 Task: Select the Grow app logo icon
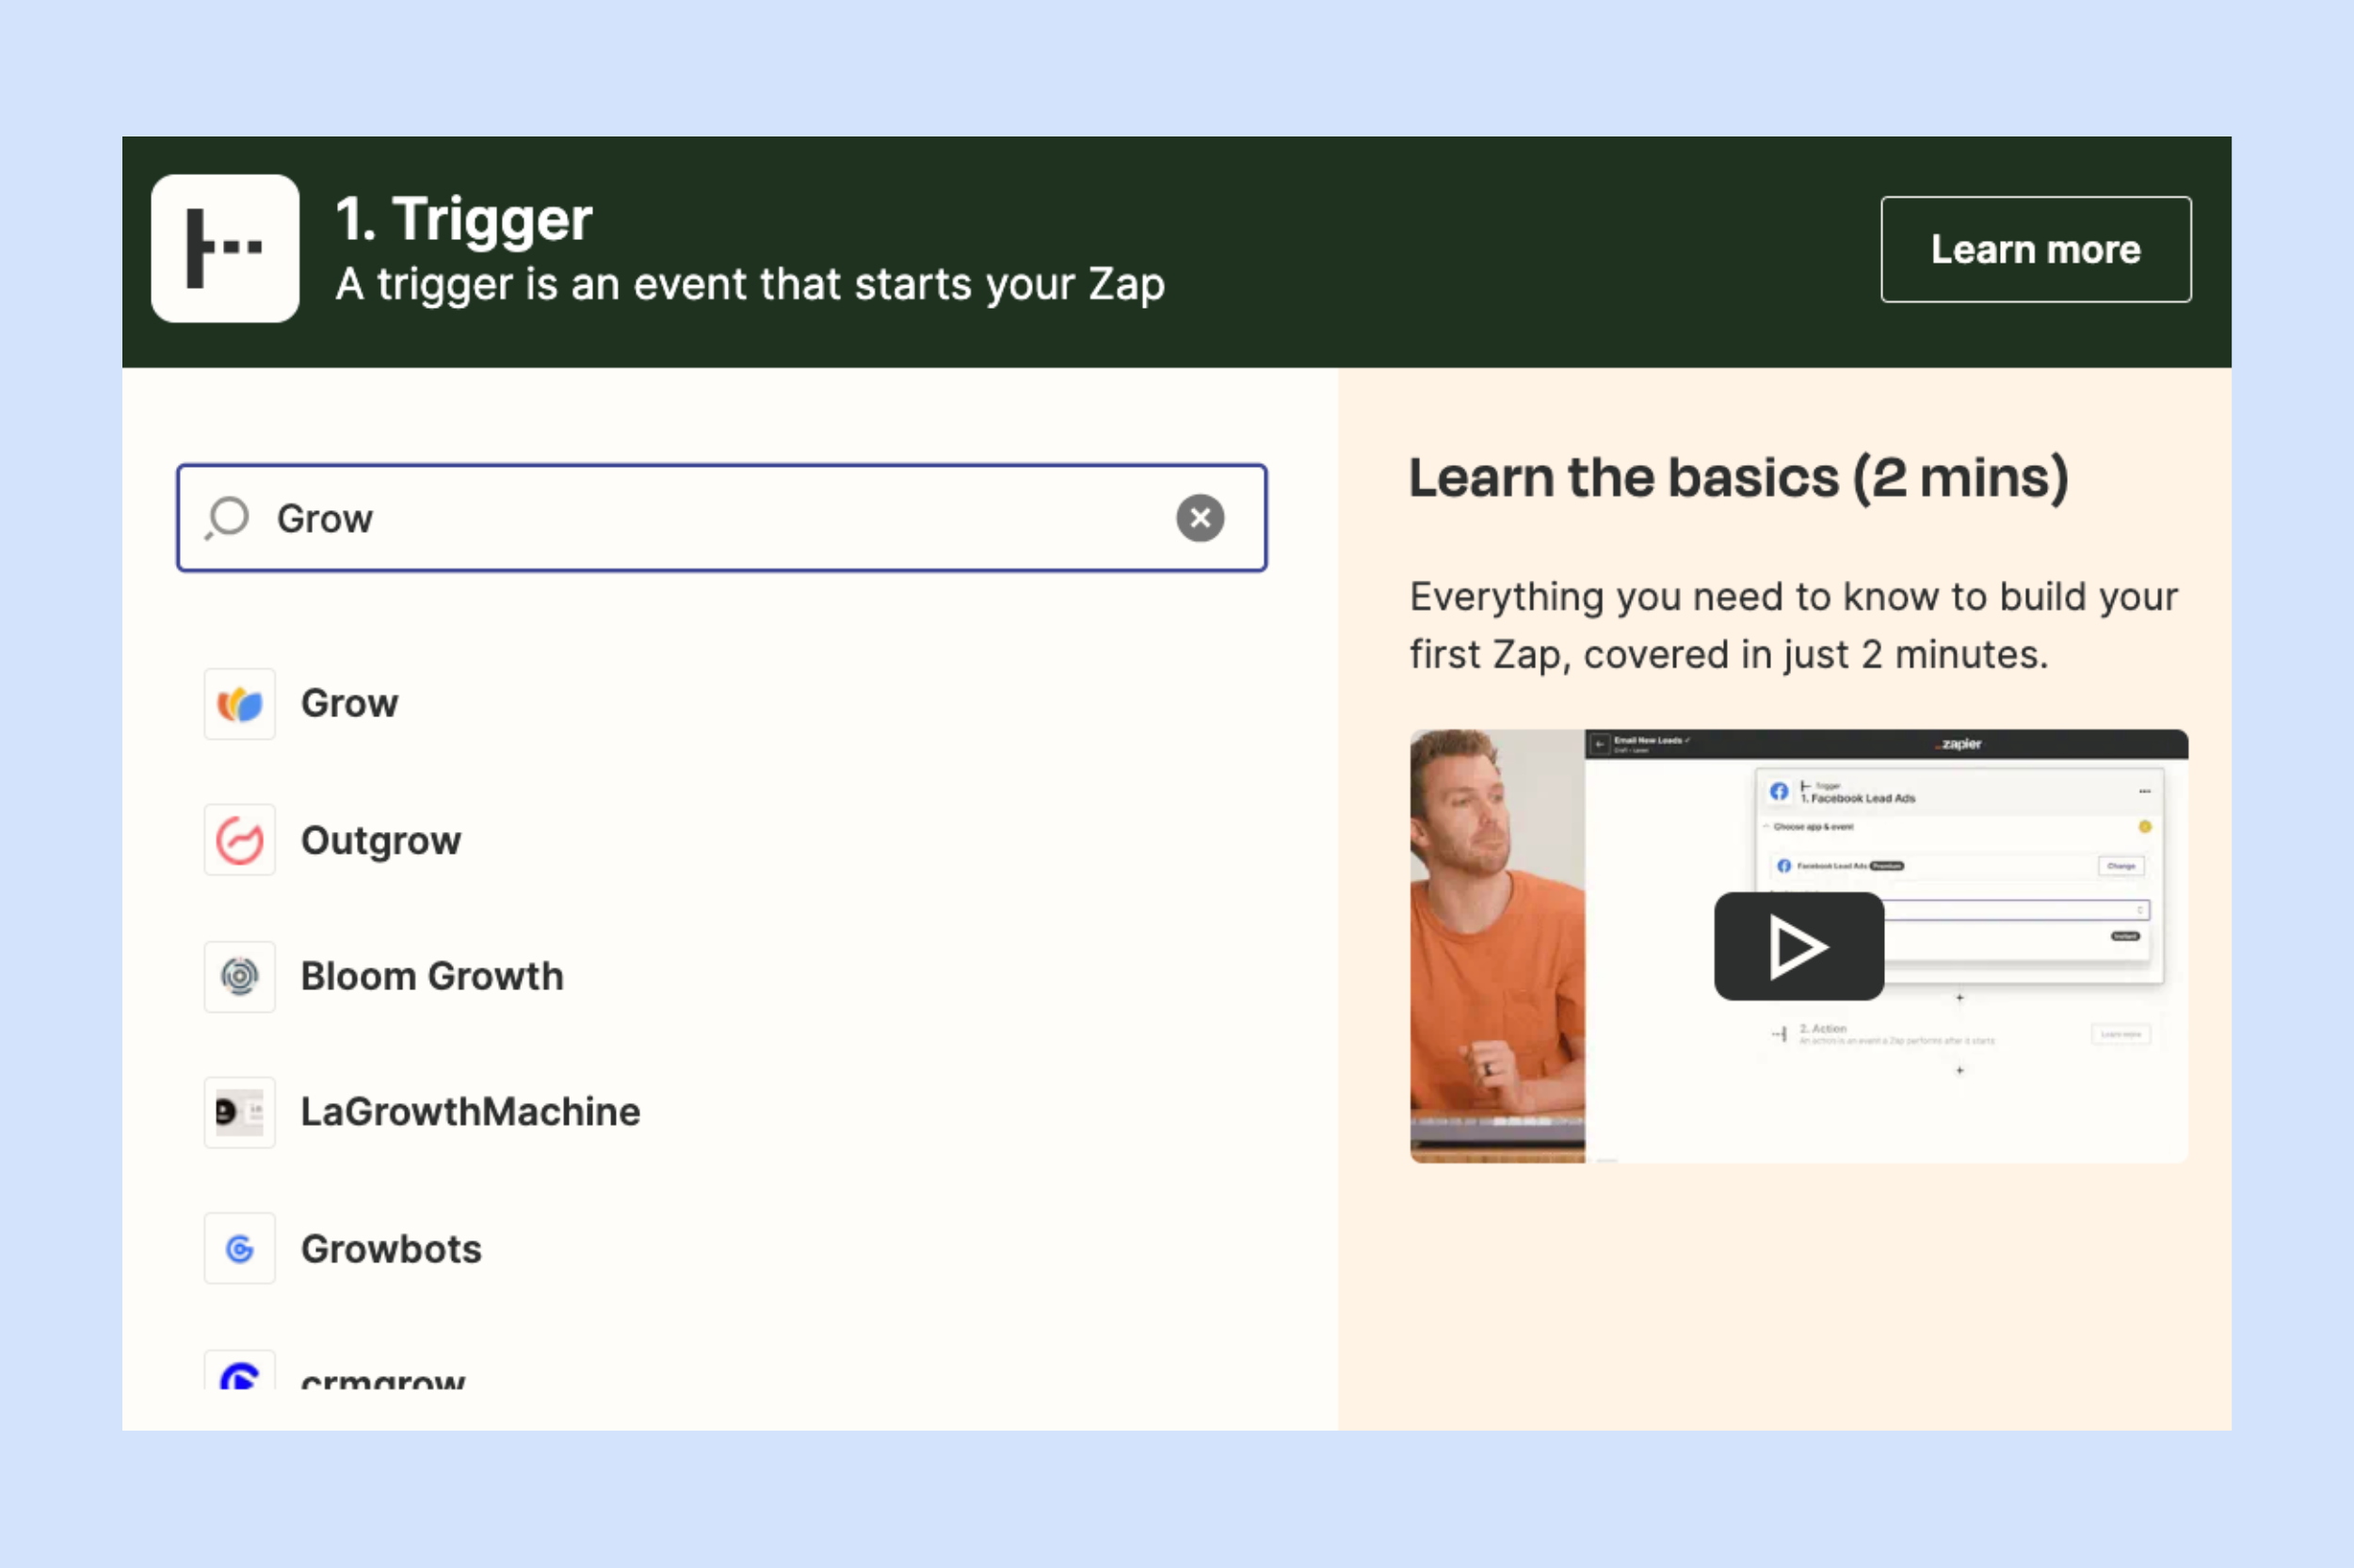240,704
